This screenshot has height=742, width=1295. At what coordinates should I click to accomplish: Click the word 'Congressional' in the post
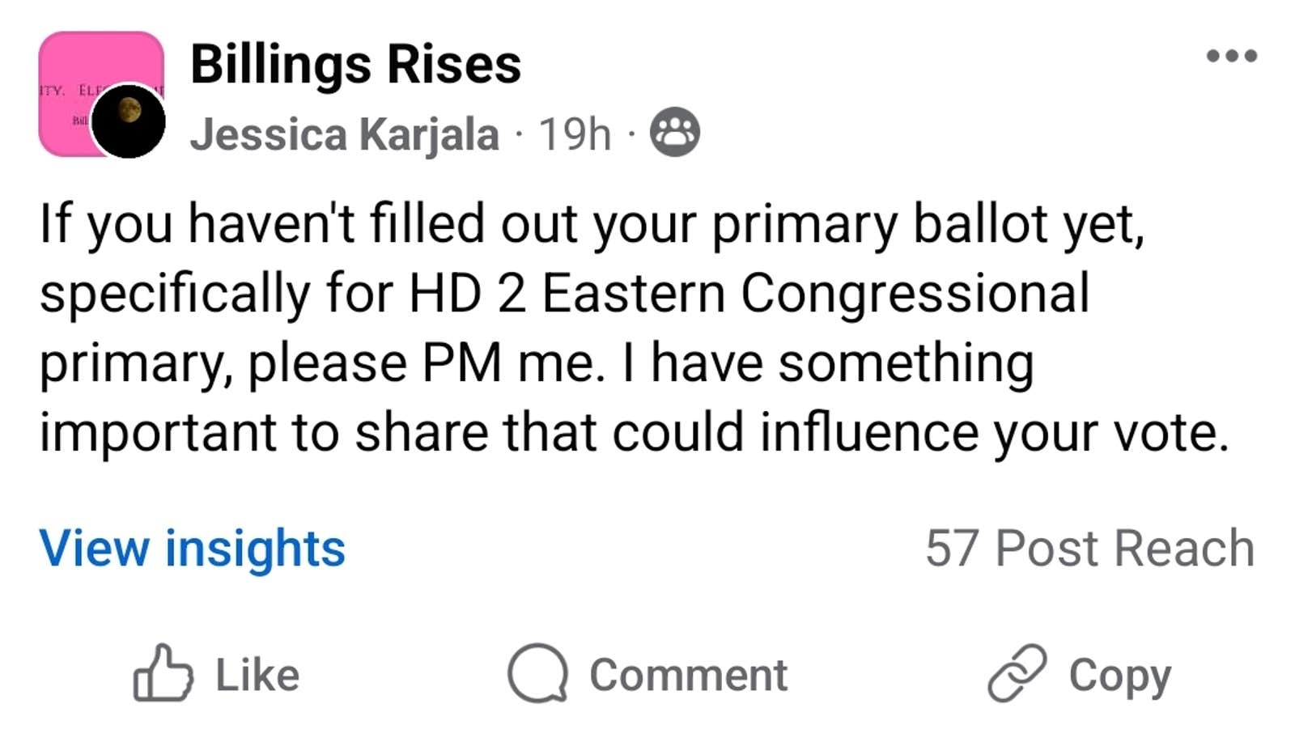[915, 293]
